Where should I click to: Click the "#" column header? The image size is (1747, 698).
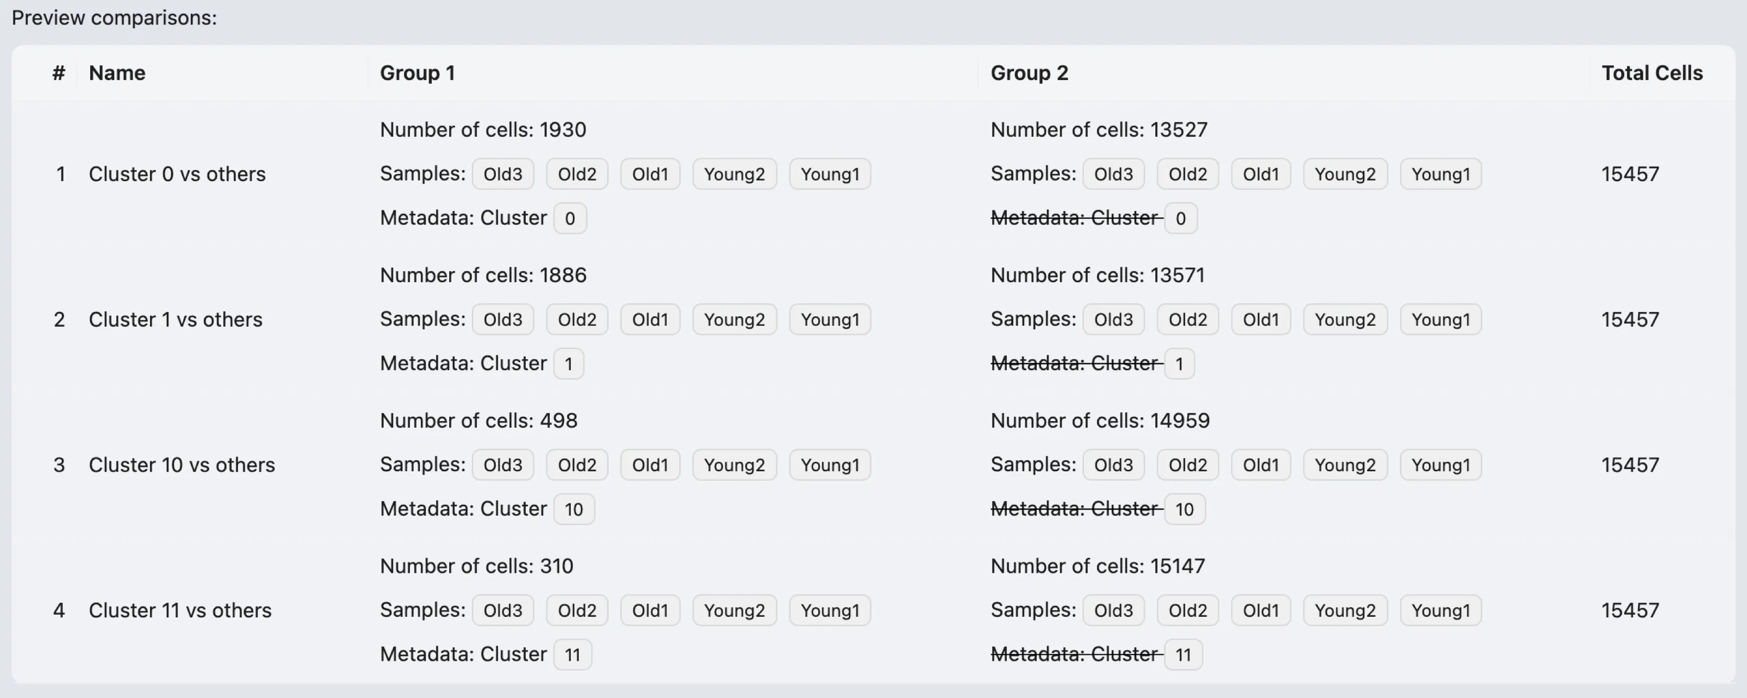pos(59,73)
